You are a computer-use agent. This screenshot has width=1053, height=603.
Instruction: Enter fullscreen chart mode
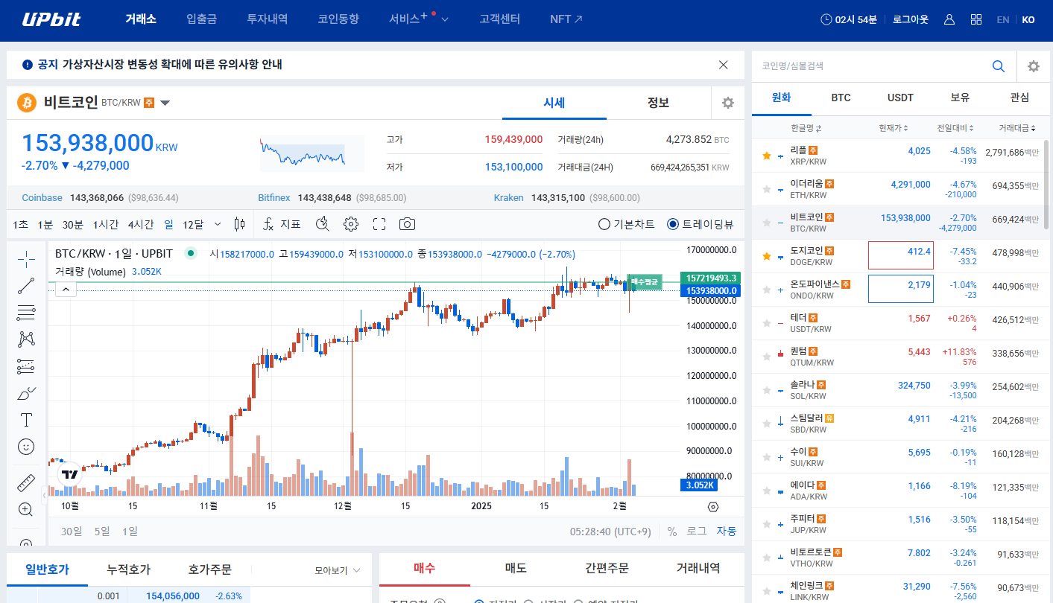(379, 224)
